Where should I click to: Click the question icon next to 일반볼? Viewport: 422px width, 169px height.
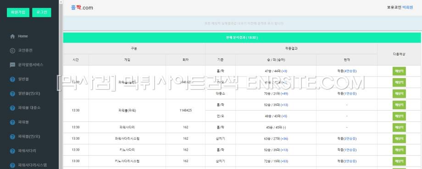pos(12,79)
